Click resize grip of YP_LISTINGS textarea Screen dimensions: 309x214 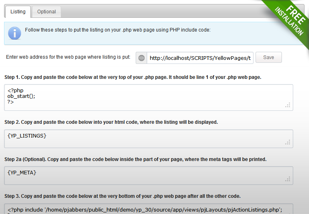(288, 142)
